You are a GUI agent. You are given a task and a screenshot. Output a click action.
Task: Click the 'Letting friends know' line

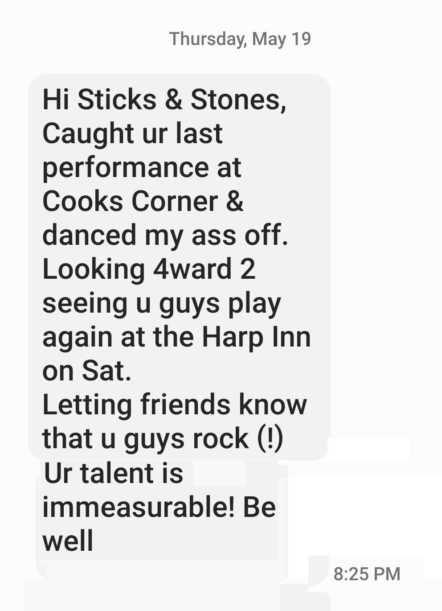[175, 405]
